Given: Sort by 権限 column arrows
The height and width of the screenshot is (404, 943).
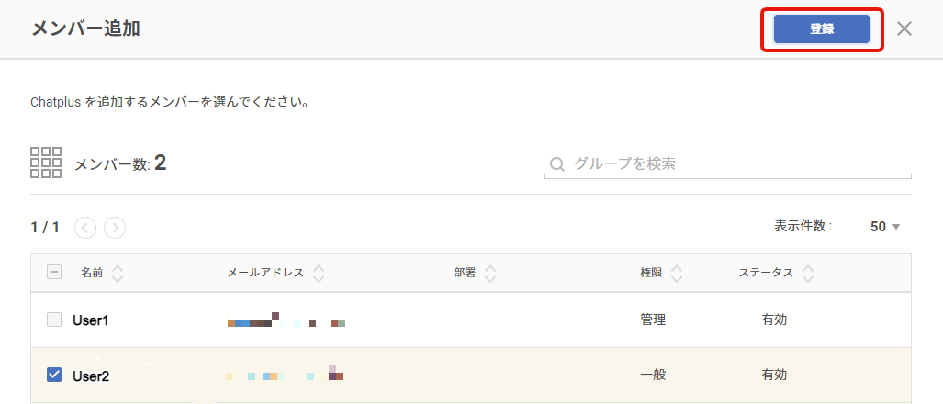Looking at the screenshot, I should (x=678, y=274).
